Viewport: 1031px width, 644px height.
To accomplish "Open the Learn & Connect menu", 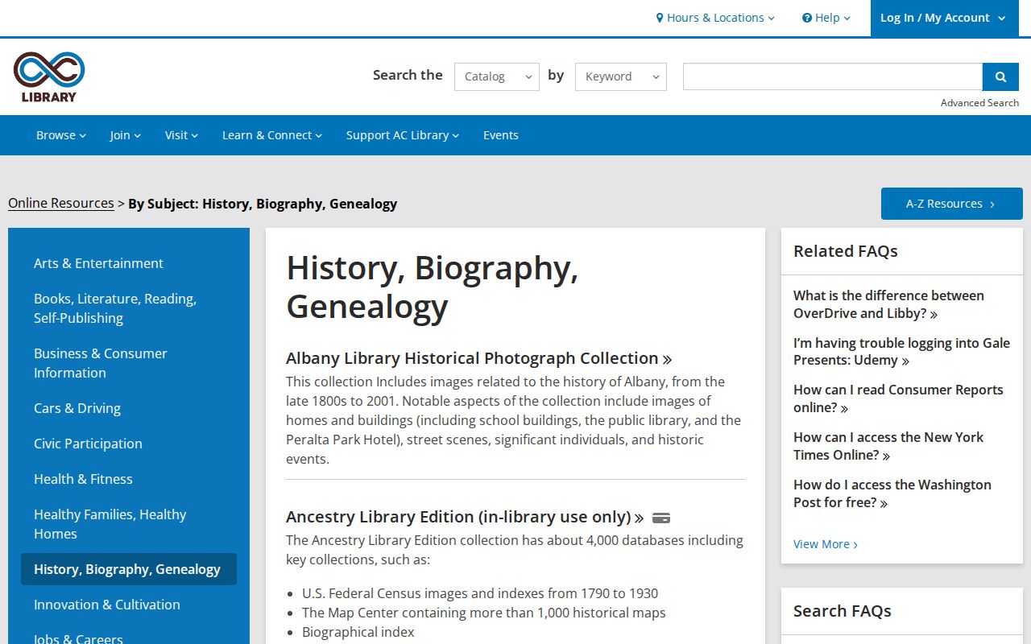I will tap(272, 135).
